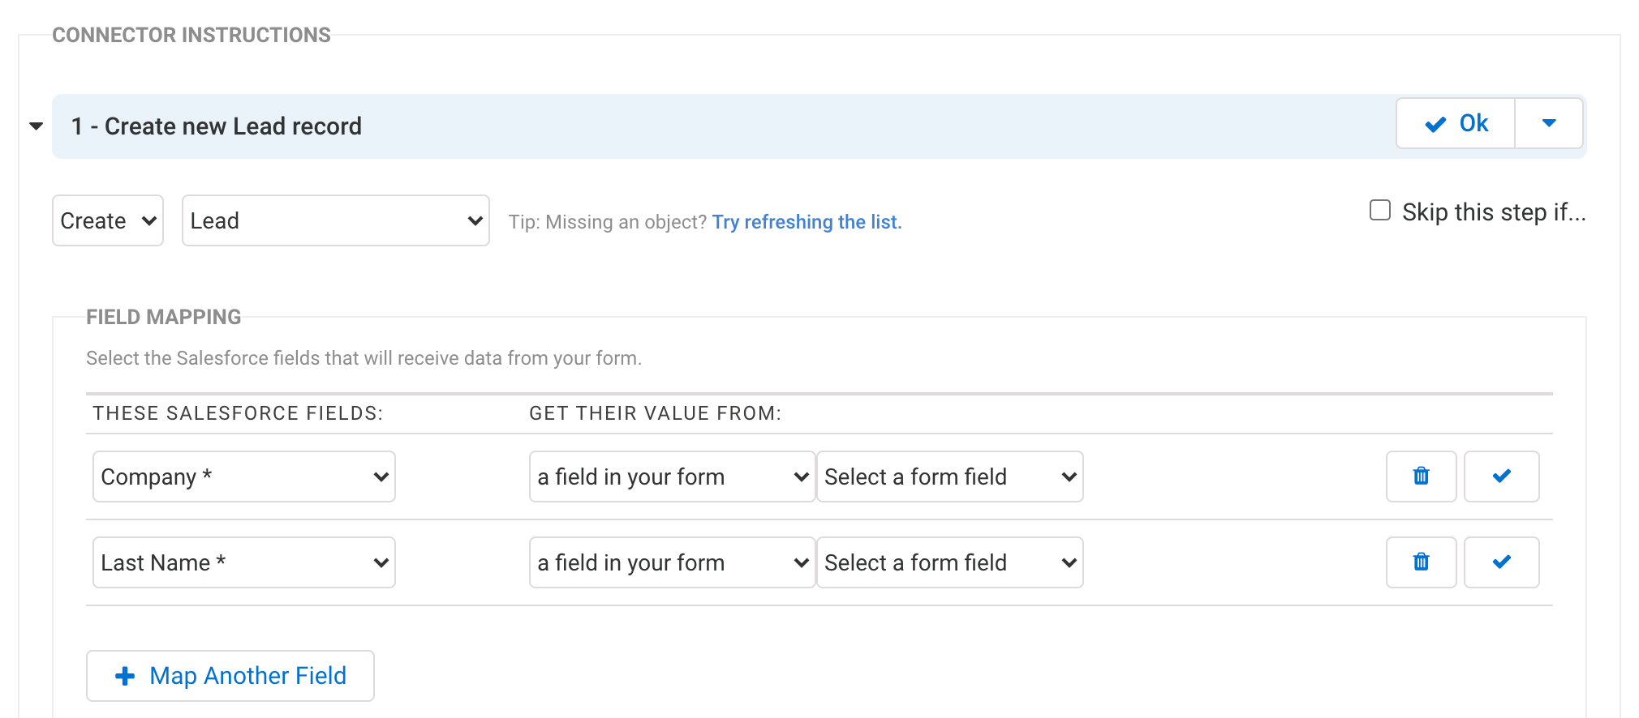Open the Create action dropdown

(x=108, y=220)
